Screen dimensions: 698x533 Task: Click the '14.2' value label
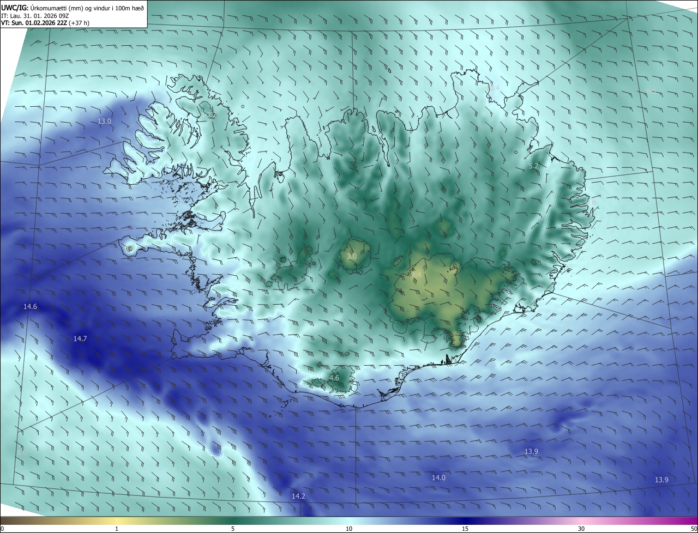click(298, 496)
